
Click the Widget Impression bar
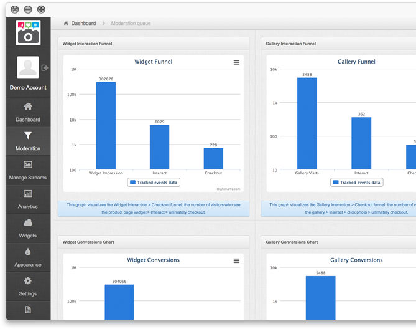[106, 126]
